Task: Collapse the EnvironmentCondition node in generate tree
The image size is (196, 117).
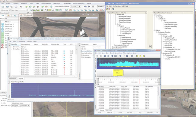Action: click(x=156, y=32)
